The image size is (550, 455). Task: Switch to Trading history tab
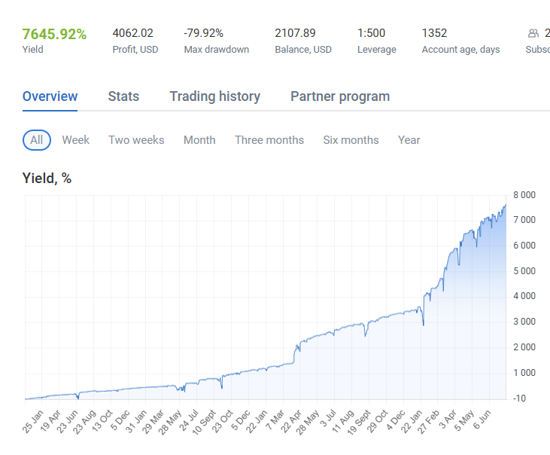(215, 96)
